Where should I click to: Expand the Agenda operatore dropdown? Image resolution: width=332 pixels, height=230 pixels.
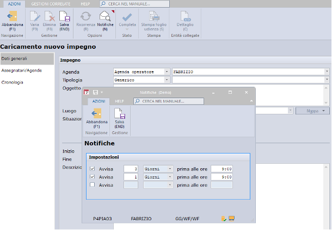pyautogui.click(x=166, y=72)
